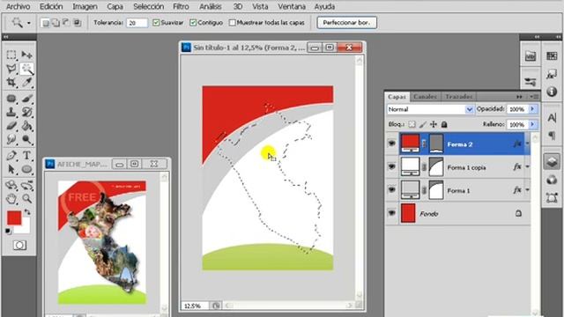Select the Move tool
This screenshot has width=564, height=317.
pyautogui.click(x=26, y=55)
